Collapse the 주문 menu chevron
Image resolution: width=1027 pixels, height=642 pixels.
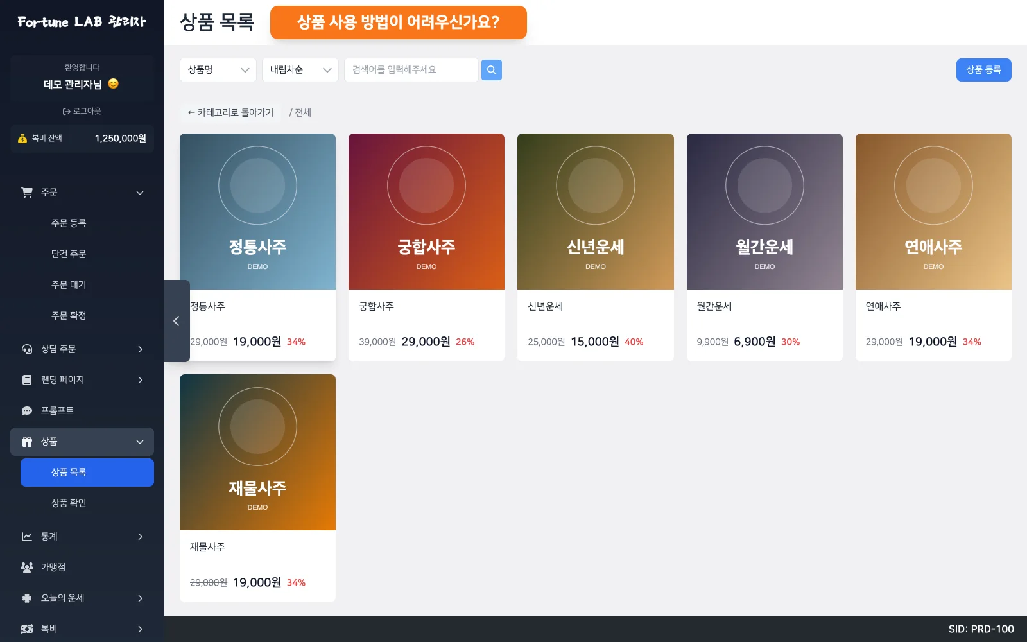[140, 193]
